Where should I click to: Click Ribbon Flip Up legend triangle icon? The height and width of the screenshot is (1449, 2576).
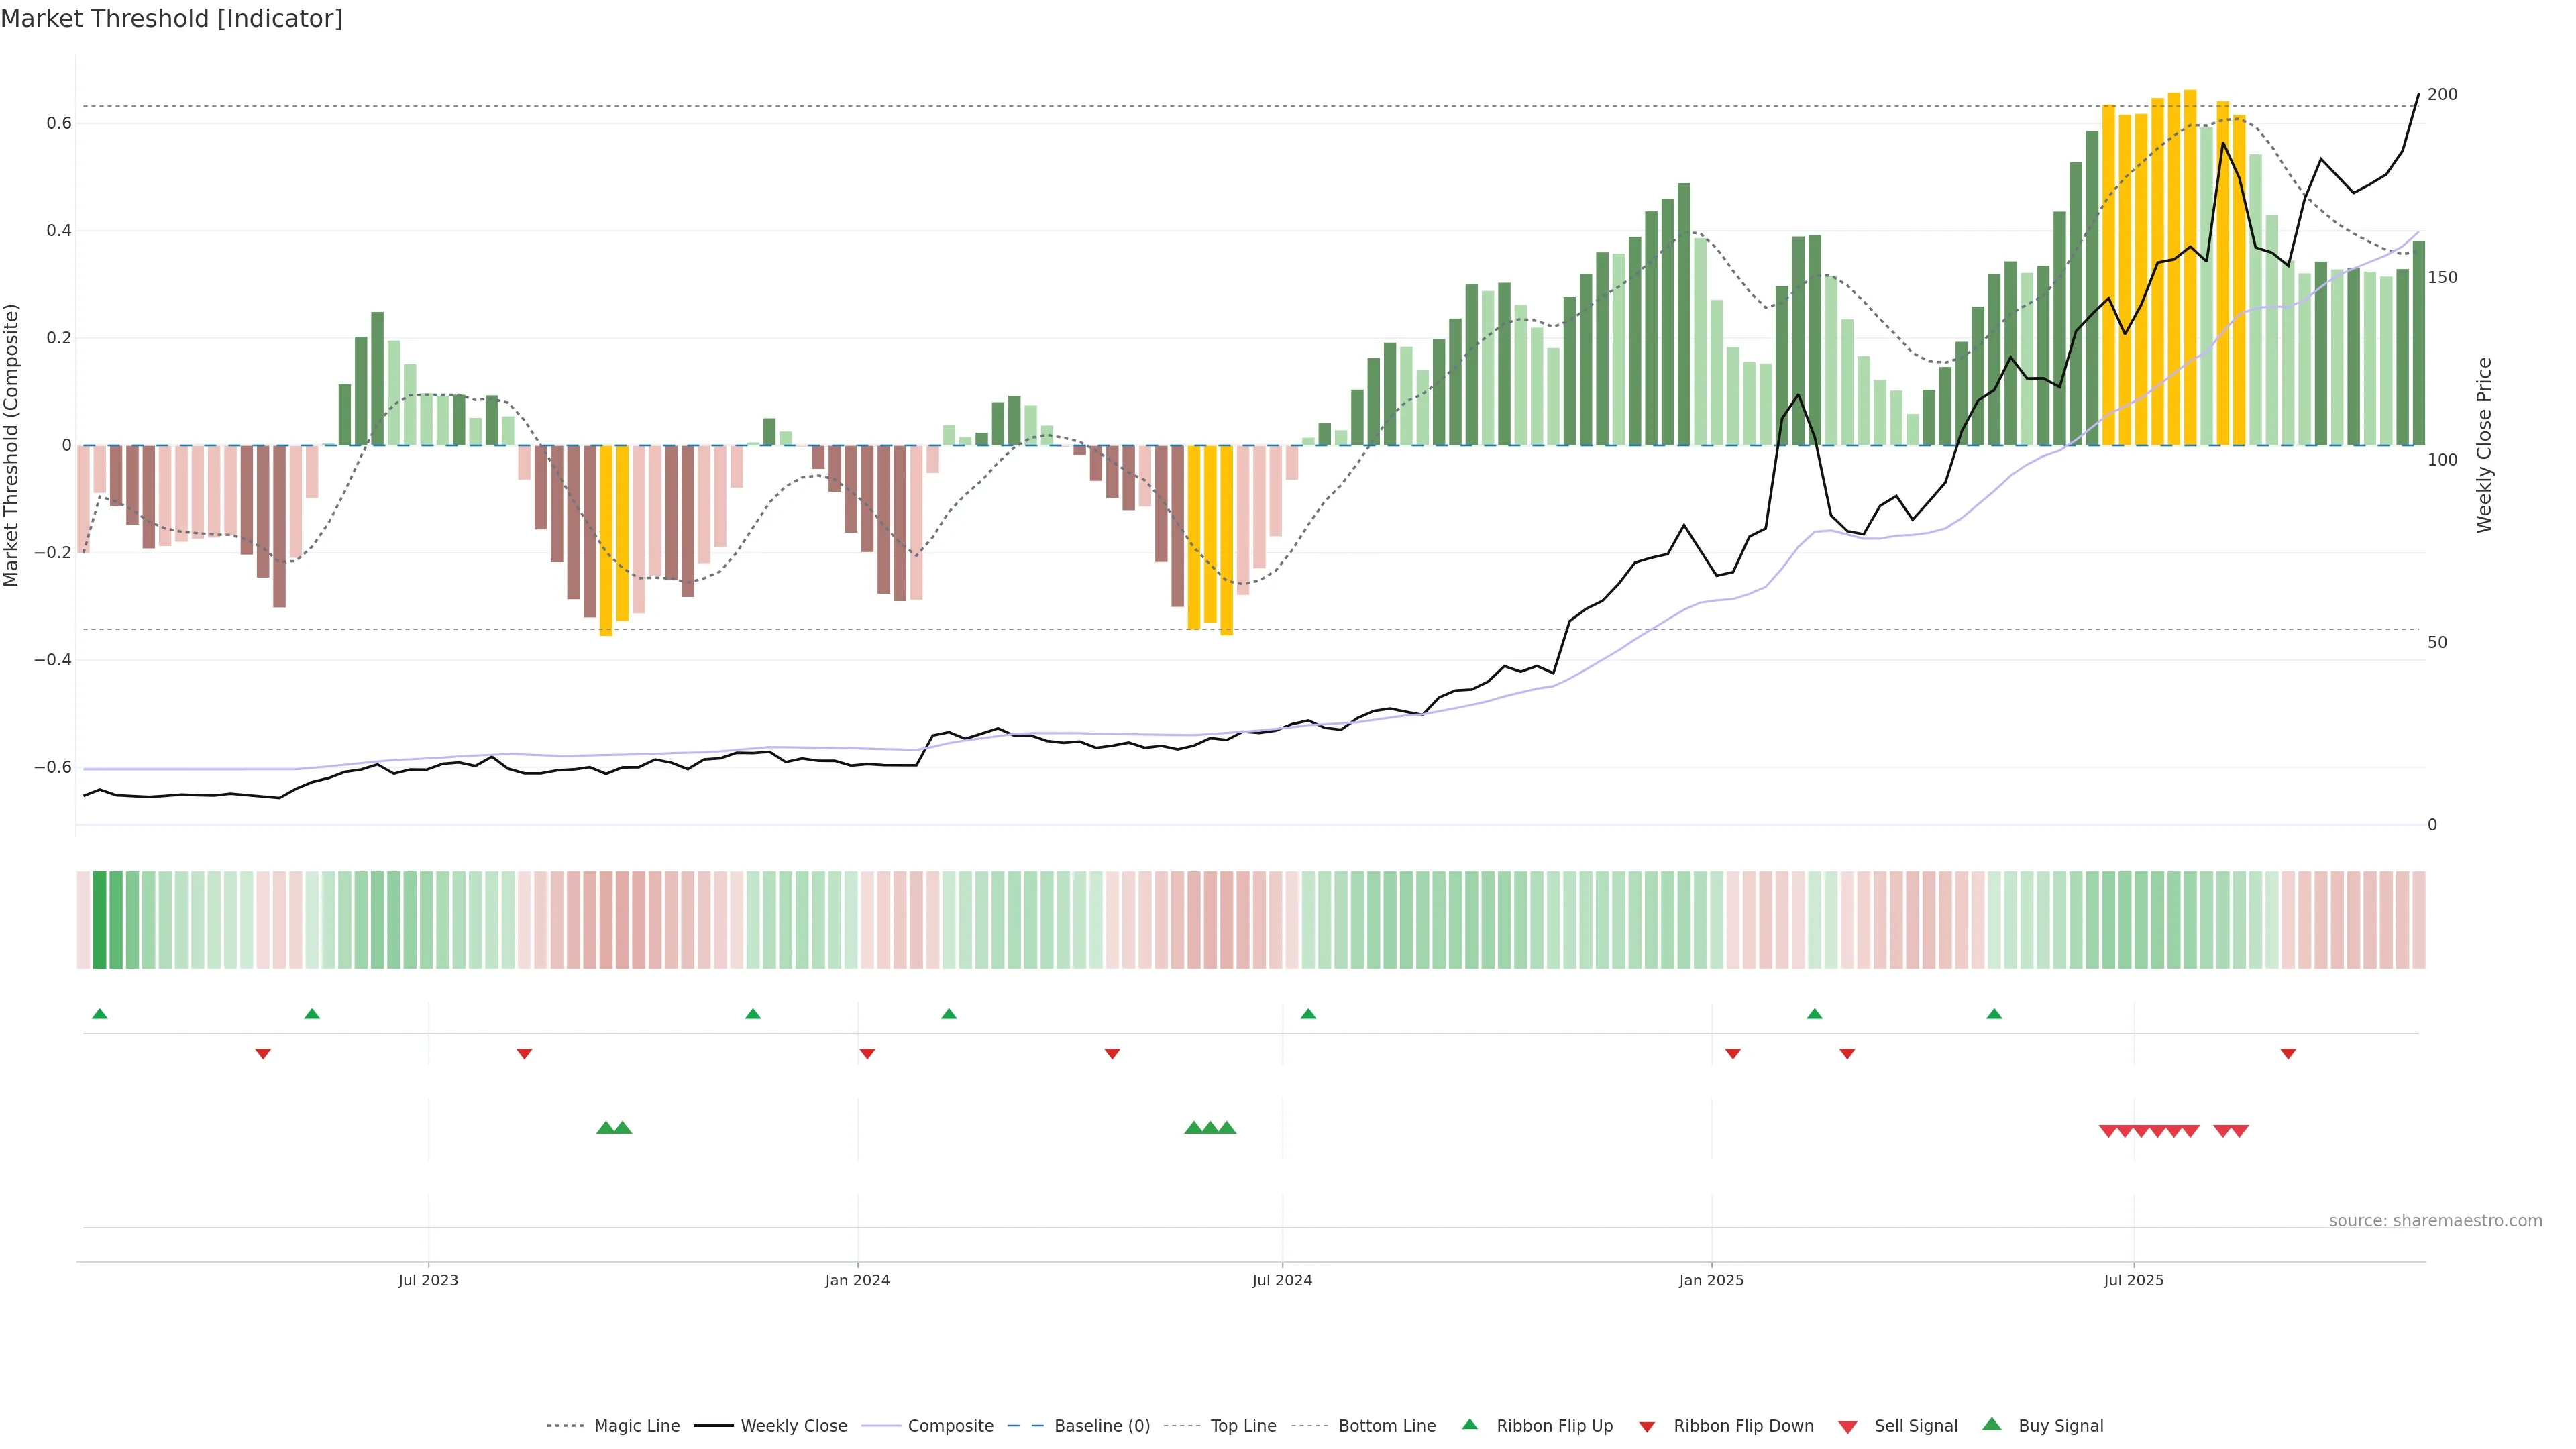click(1469, 1424)
